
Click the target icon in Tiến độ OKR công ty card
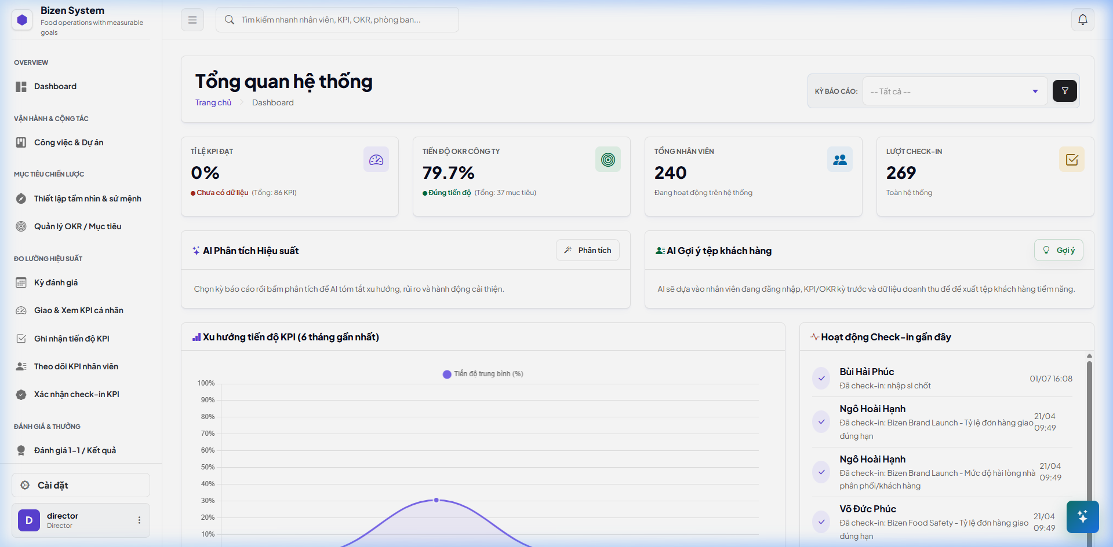608,159
